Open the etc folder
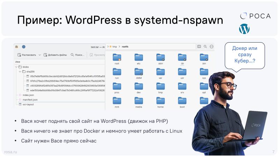This screenshot has width=280, height=157. pos(139,57)
